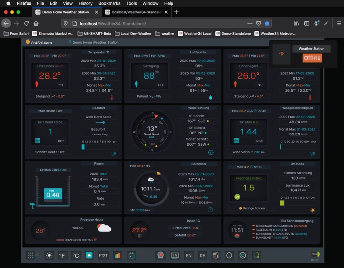Image resolution: width=344 pixels, height=268 pixels.
Task: Toggle the Firefox sidebar icon
Action: click(x=307, y=23)
